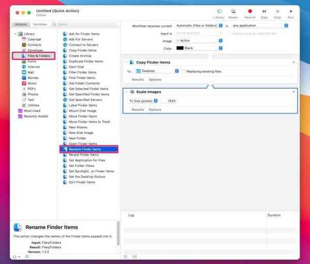Show Results of Copy Finder Items
This screenshot has height=264, width=310.
point(138,79)
